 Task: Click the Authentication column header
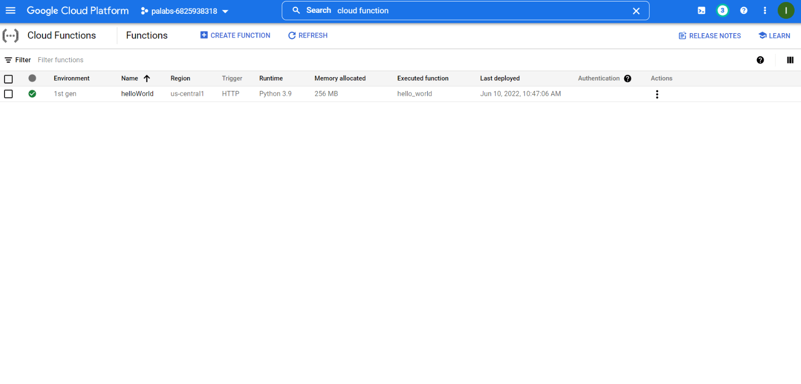tap(599, 78)
